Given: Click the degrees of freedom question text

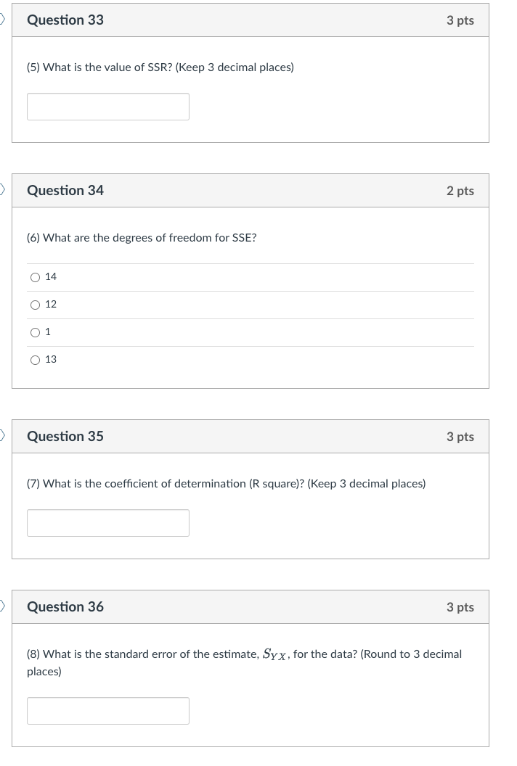Looking at the screenshot, I should tap(140, 237).
